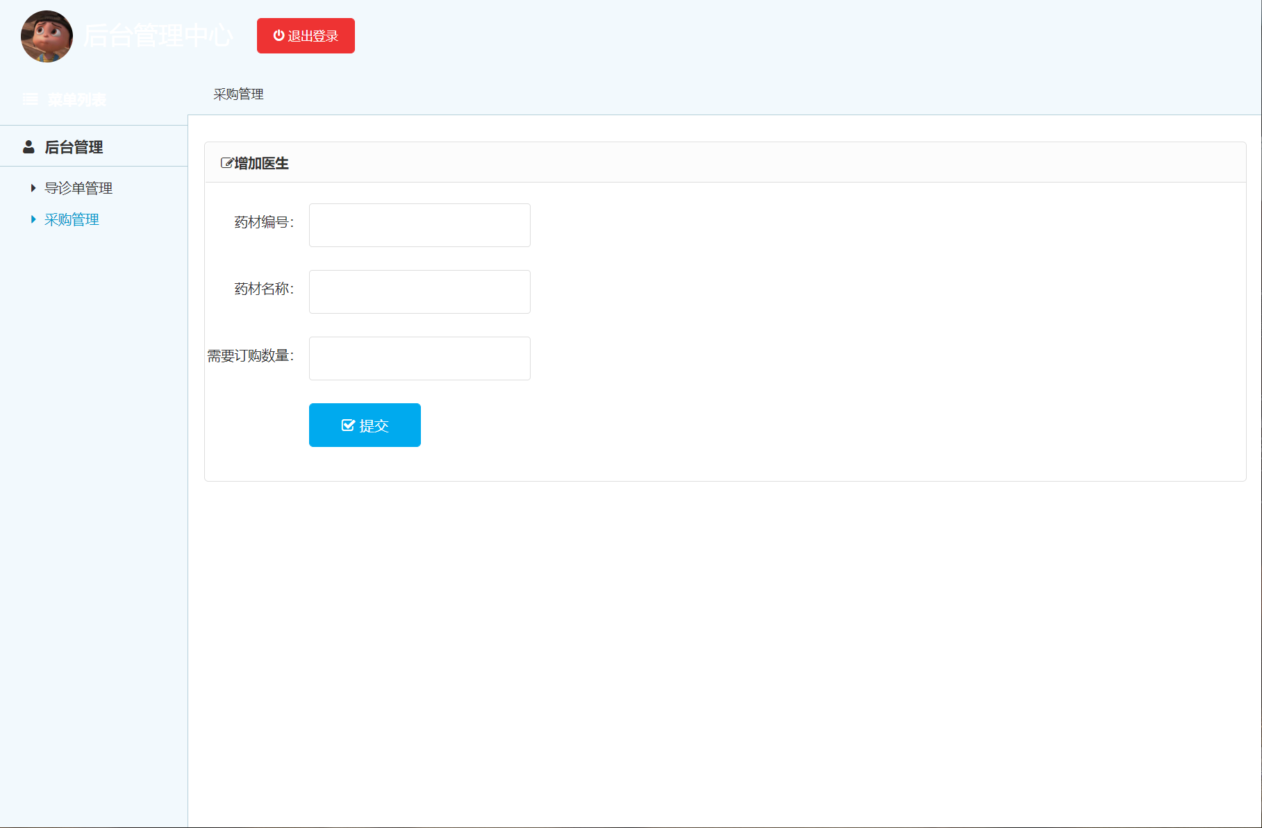Open the 采购管理 sidebar link

coord(72,219)
